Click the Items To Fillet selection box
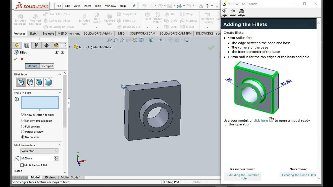The width and height of the screenshot is (333, 187). pyautogui.click(x=40, y=103)
